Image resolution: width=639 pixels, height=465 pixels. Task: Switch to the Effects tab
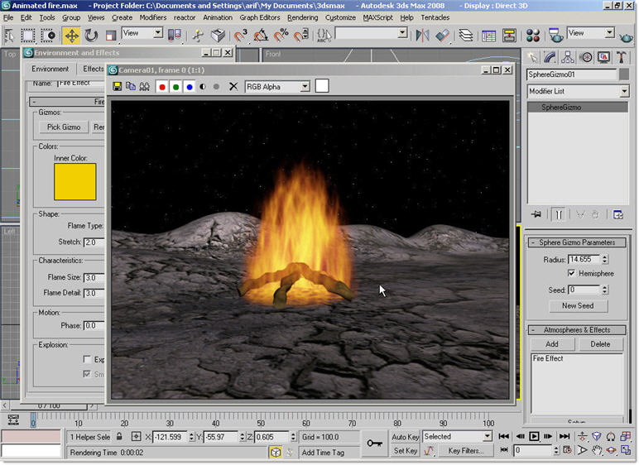94,70
